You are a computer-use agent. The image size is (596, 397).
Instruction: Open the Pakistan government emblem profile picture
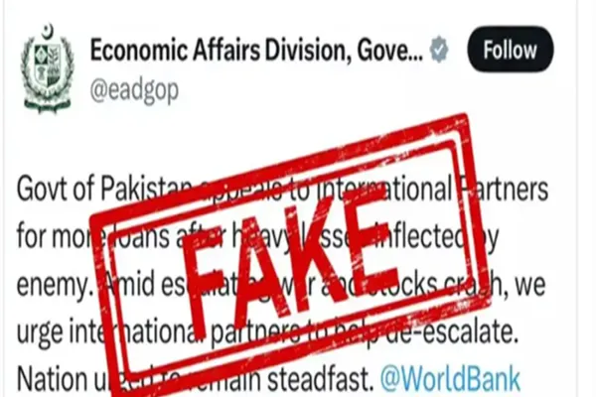point(47,68)
